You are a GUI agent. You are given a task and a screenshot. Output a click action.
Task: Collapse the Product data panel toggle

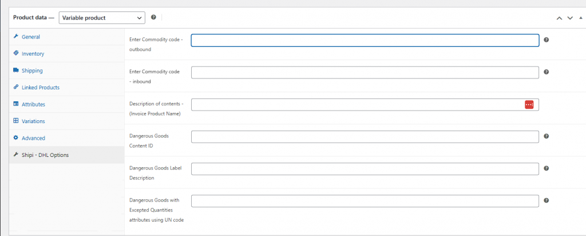(x=580, y=18)
